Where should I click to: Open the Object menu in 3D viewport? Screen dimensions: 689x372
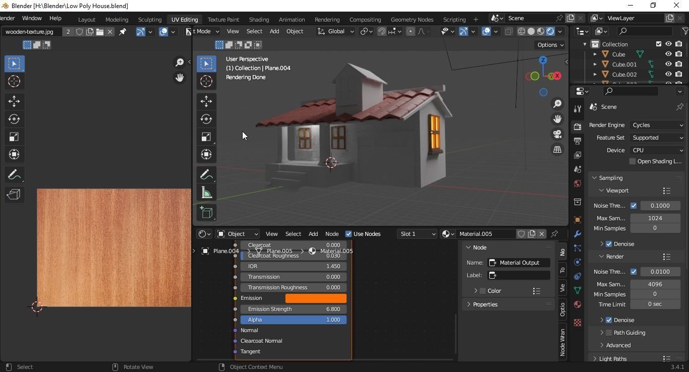[295, 31]
